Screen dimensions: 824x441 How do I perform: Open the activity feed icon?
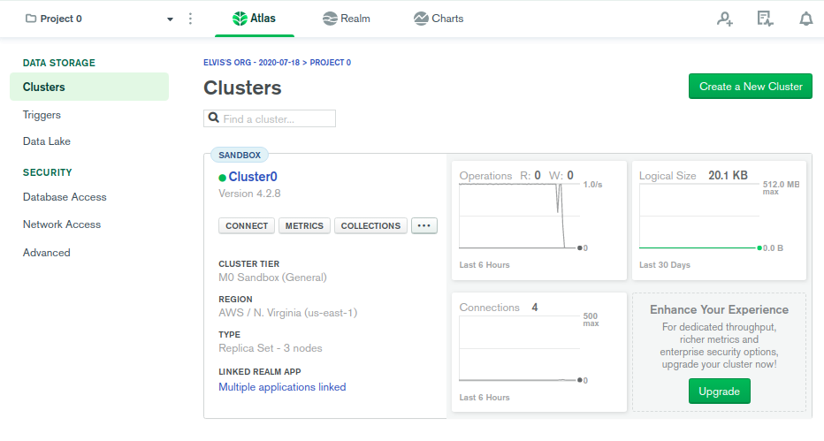(765, 19)
